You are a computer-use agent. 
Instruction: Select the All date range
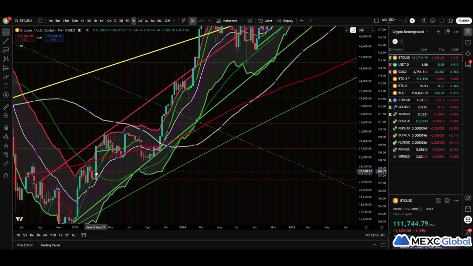(x=74, y=235)
